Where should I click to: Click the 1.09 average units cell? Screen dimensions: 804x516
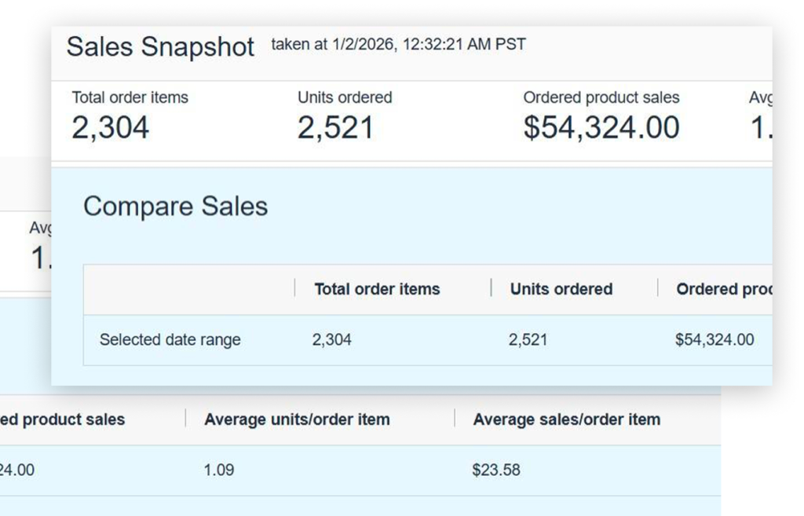[219, 470]
